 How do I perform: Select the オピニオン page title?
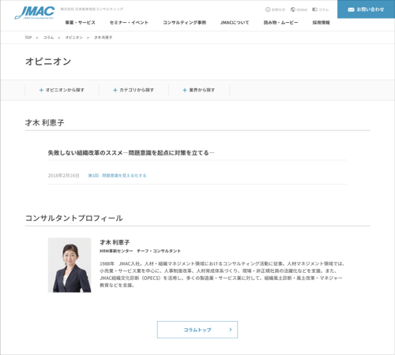point(48,62)
